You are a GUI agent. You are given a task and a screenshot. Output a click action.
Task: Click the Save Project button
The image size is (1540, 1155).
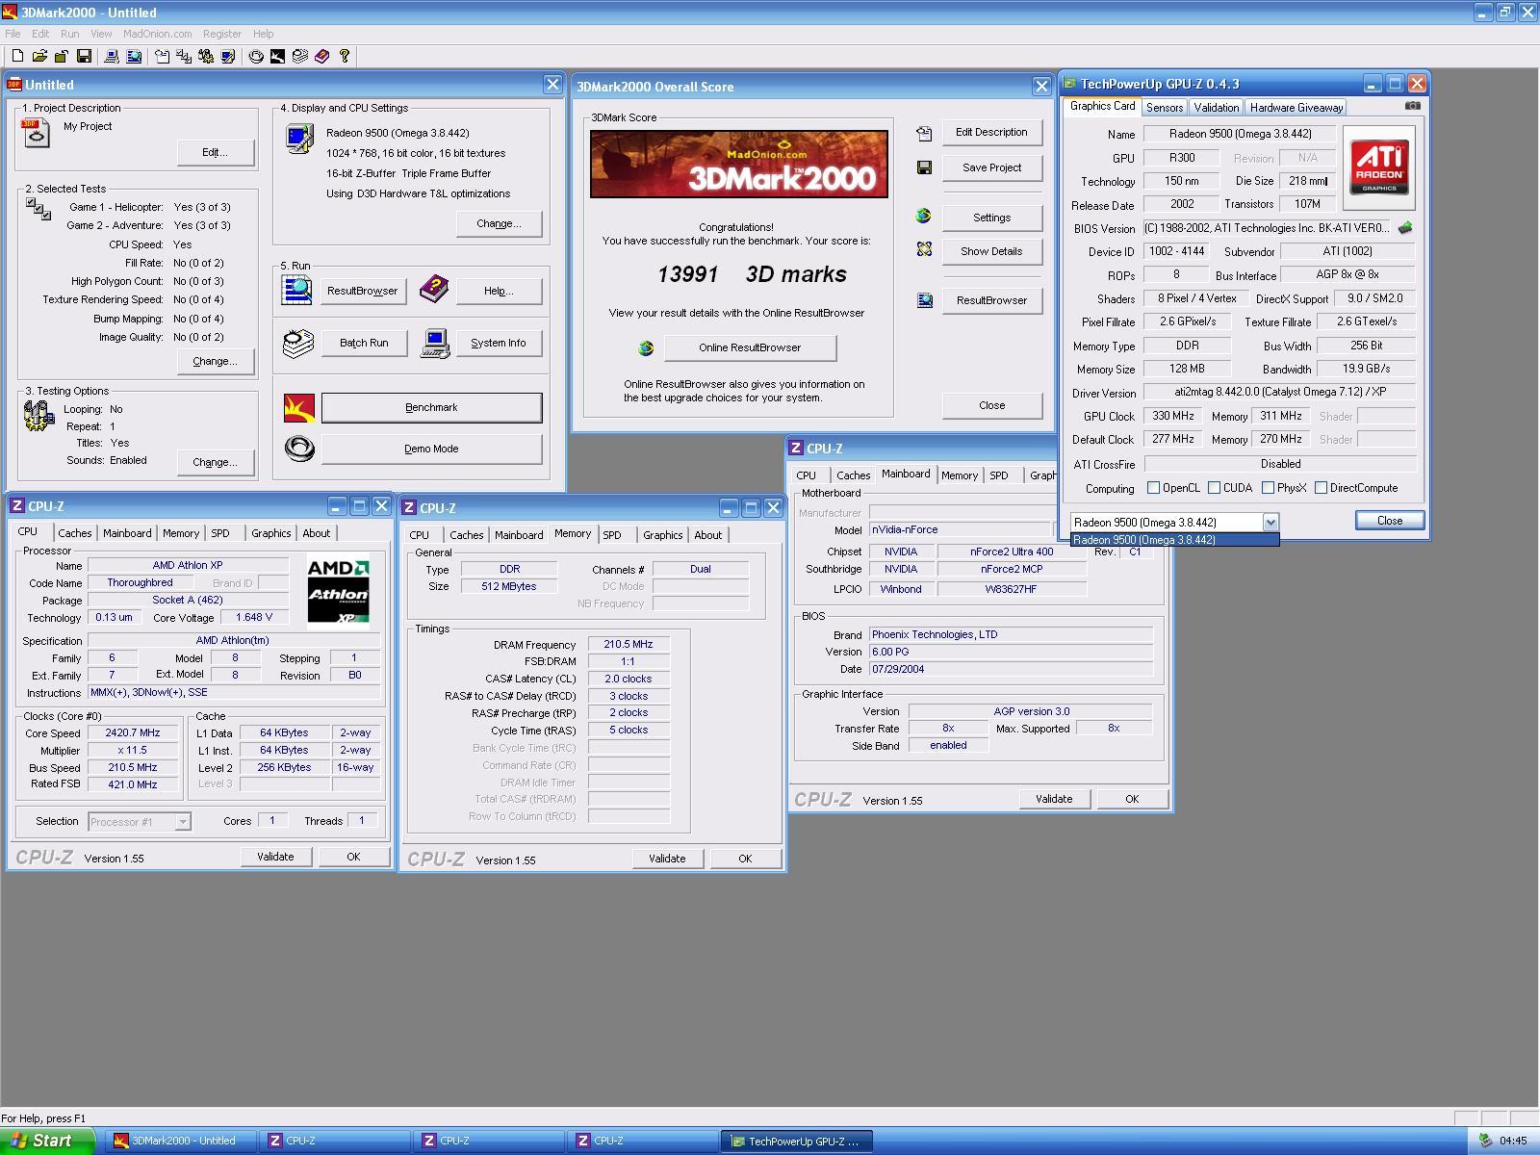tap(991, 167)
